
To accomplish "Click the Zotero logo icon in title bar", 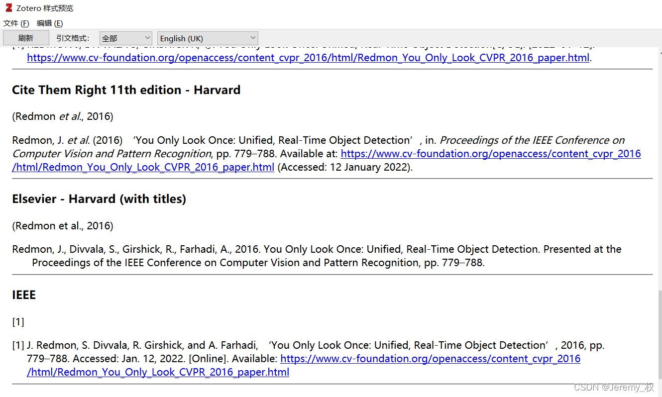I will pyautogui.click(x=8, y=8).
